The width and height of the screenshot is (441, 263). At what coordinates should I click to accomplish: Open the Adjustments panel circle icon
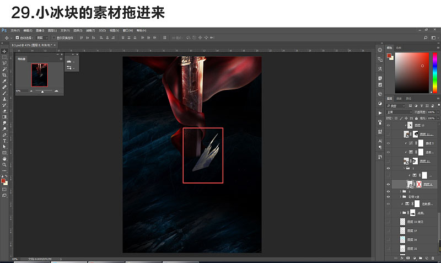coord(380,104)
